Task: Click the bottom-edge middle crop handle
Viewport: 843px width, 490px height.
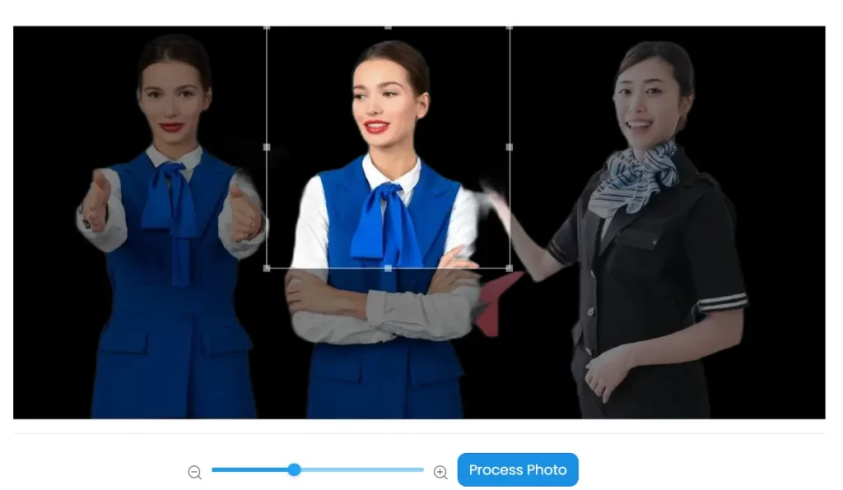Action: [x=389, y=268]
